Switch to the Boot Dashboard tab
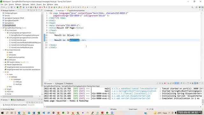The height and width of the screenshot is (115, 204). [18, 100]
